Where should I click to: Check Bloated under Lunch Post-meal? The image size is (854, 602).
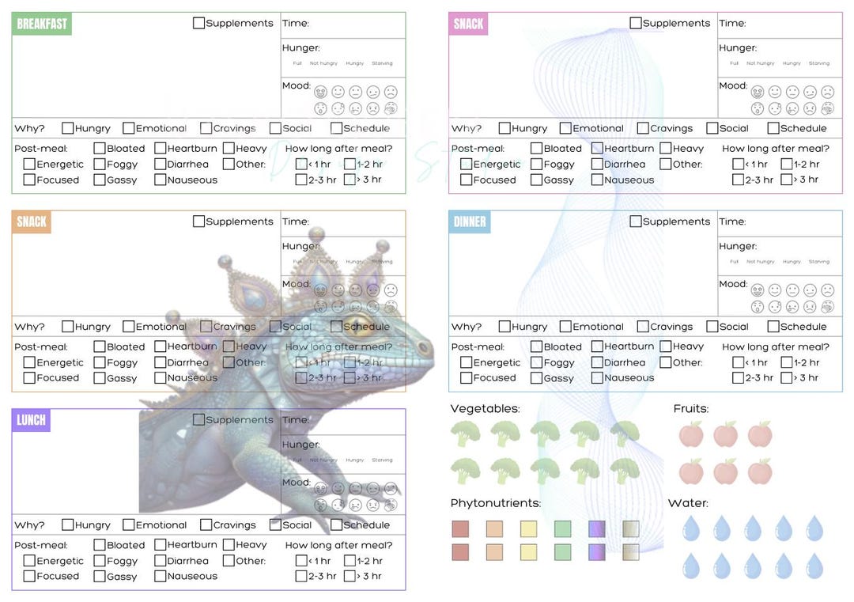point(99,545)
